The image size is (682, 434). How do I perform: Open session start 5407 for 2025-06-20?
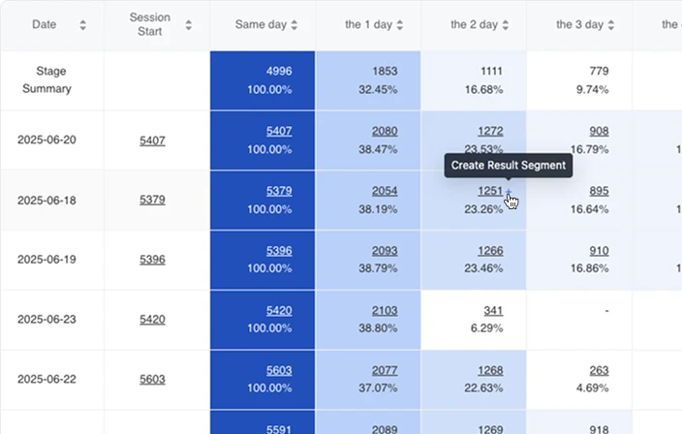tap(152, 140)
